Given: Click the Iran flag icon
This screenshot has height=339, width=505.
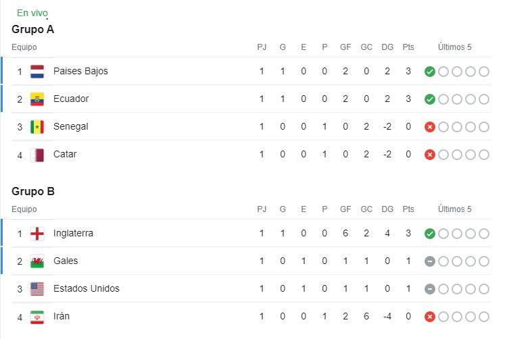Looking at the screenshot, I should [37, 317].
